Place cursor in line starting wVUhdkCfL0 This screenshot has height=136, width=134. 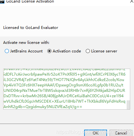64,101
